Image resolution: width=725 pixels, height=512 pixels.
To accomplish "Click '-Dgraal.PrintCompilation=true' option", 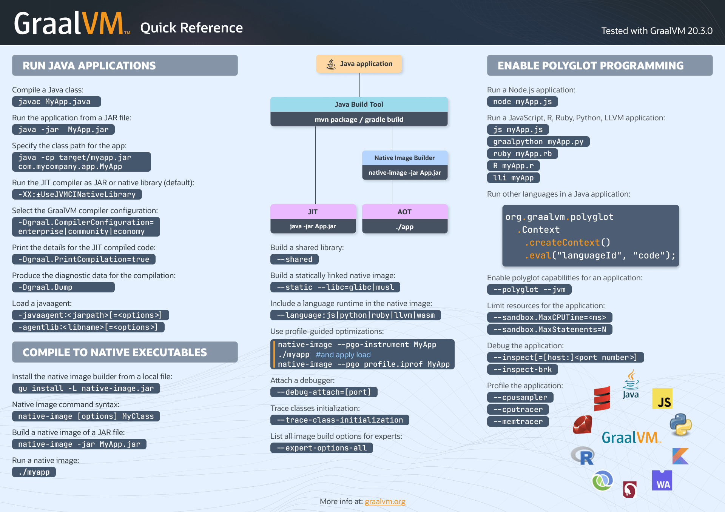I will point(83,259).
